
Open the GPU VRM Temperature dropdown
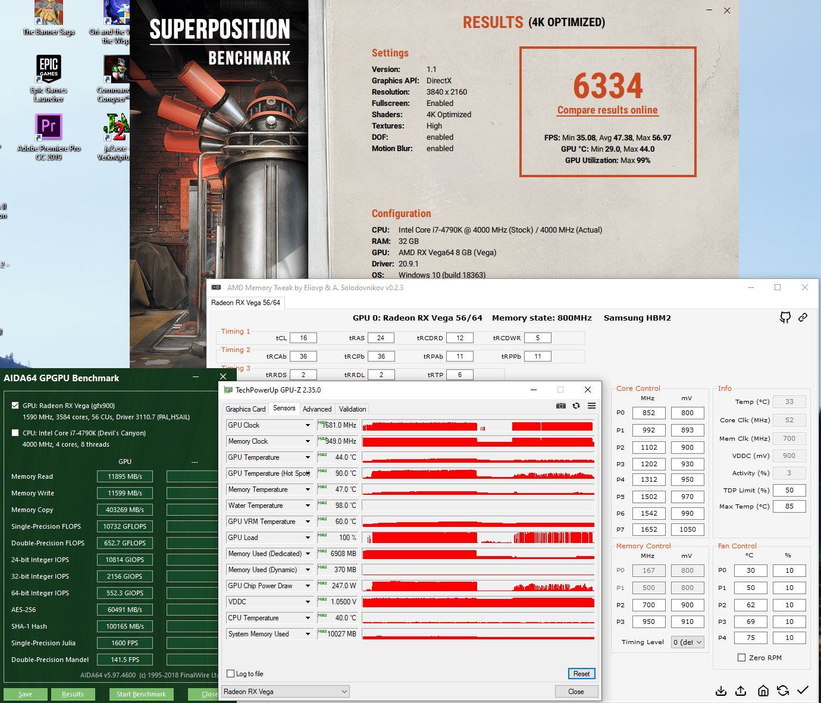pyautogui.click(x=308, y=522)
